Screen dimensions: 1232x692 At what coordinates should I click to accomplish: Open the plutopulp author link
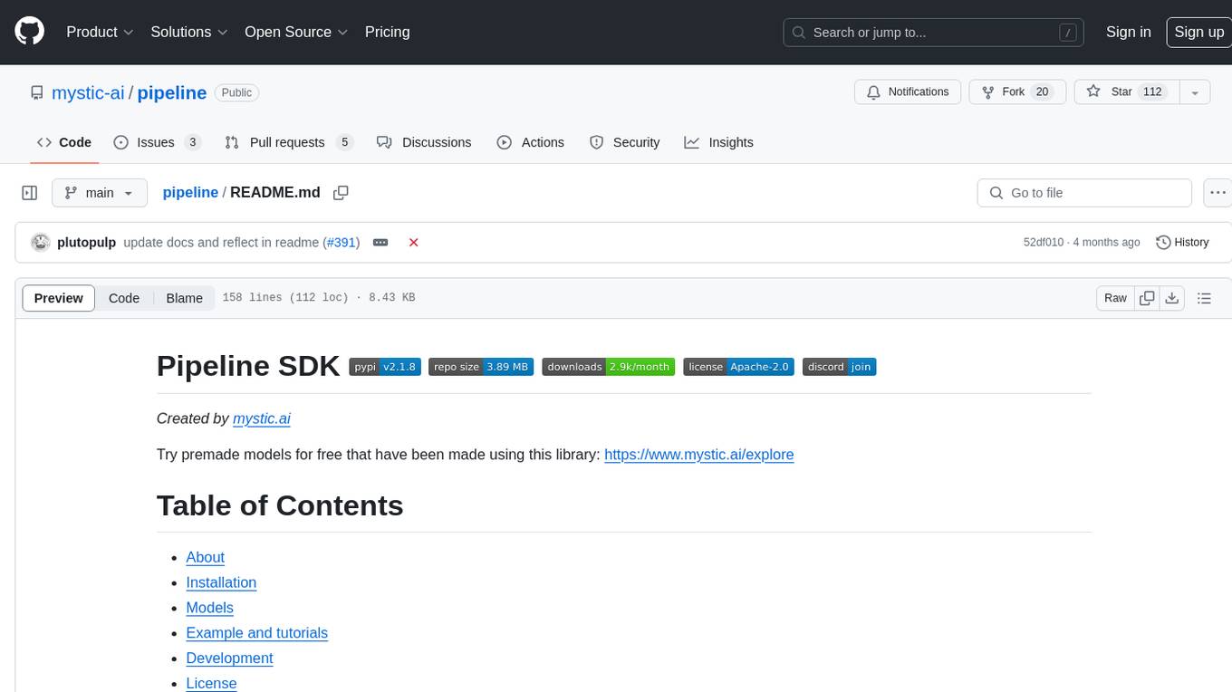point(86,243)
